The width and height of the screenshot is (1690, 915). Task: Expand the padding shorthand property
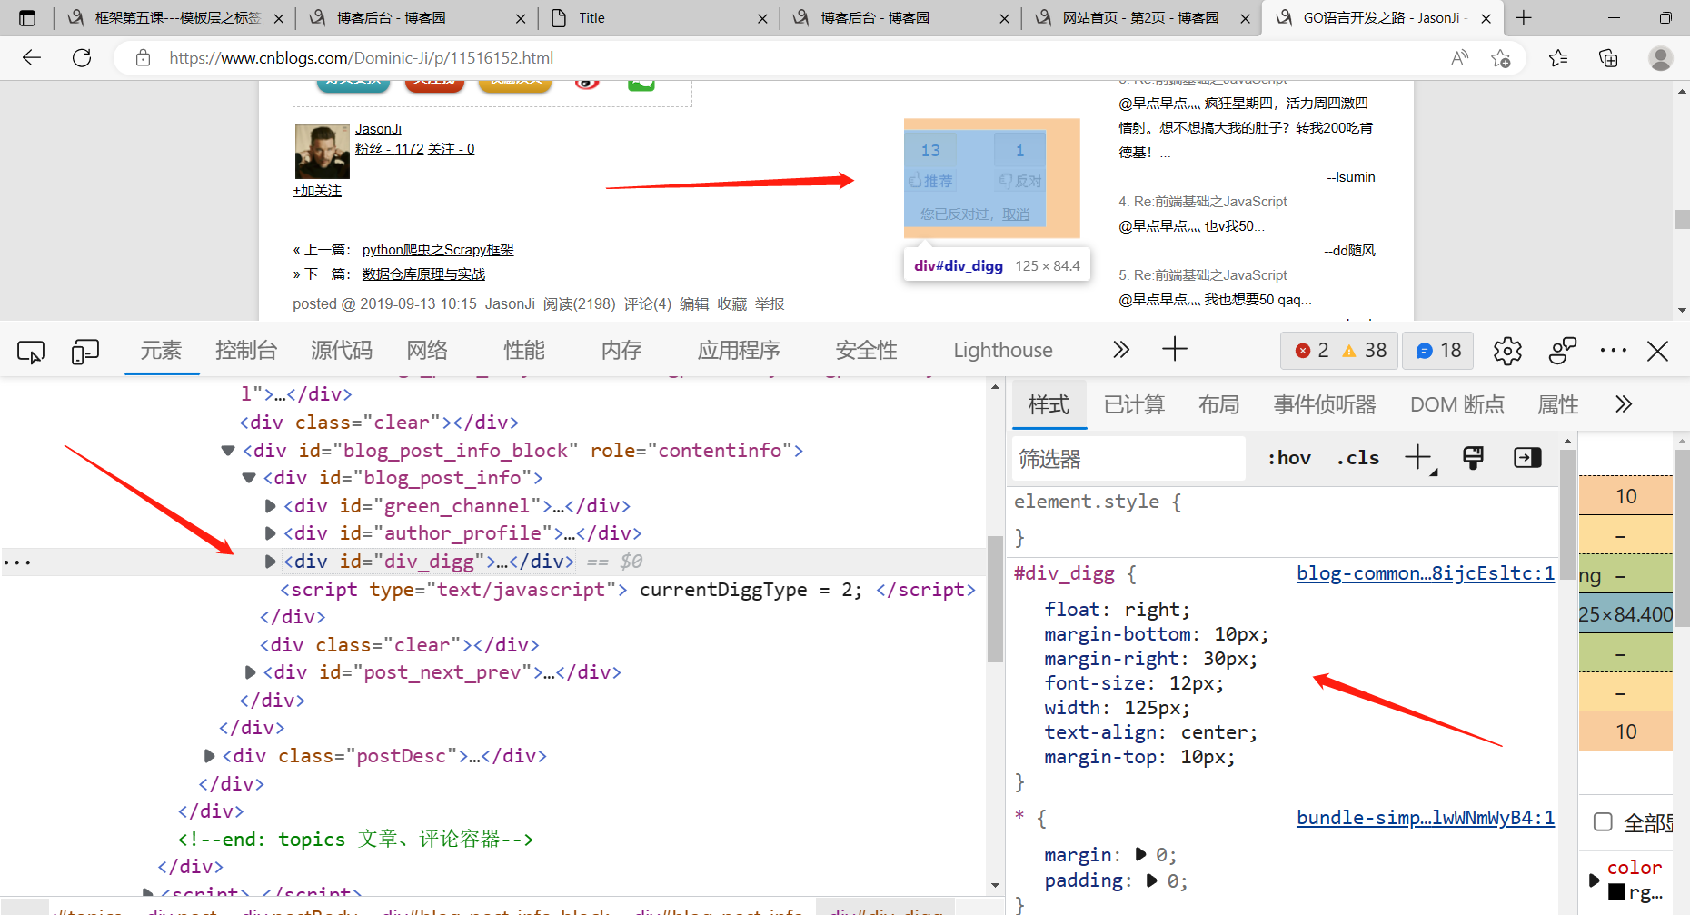1152,880
